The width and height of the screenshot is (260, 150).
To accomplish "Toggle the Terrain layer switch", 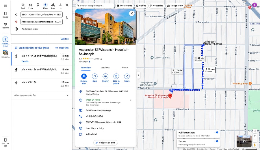I will point(216,141).
